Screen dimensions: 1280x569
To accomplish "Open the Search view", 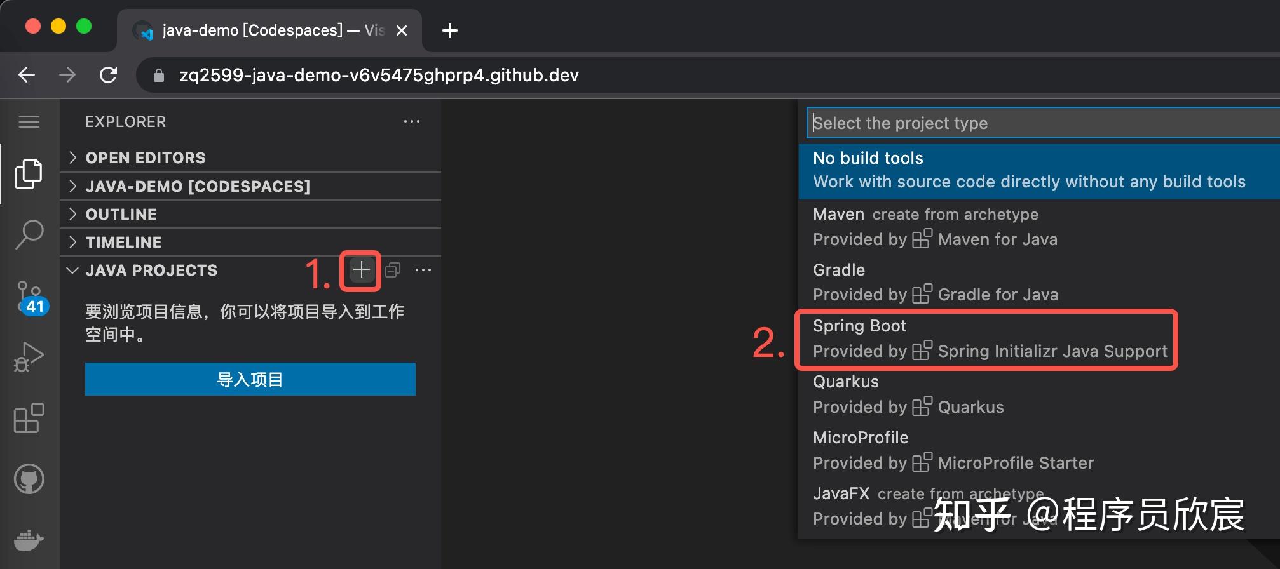I will pos(29,234).
